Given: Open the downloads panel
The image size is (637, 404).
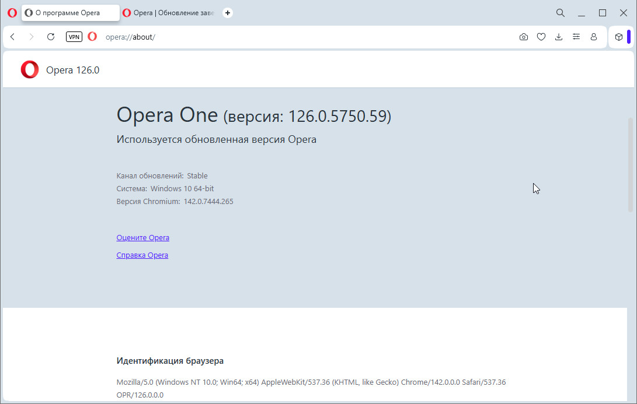Looking at the screenshot, I should click(559, 37).
